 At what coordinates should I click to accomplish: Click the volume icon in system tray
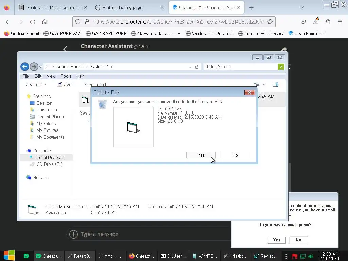(x=311, y=256)
